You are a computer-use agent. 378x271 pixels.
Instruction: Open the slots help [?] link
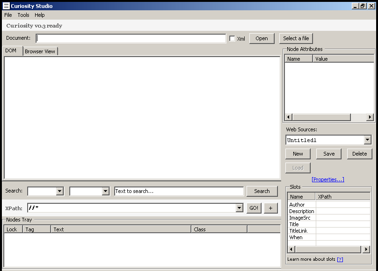click(x=340, y=259)
